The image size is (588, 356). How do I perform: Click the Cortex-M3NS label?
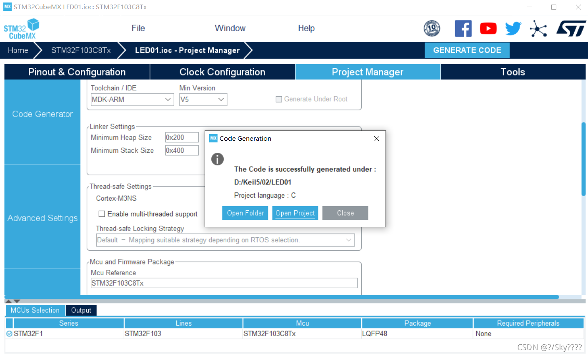click(116, 198)
